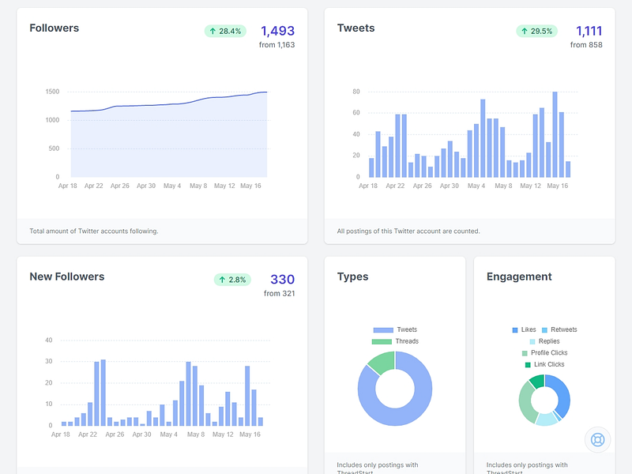Click the tallest bar in Tweets chart
Screen dimensions: 632x474
[x=555, y=134]
